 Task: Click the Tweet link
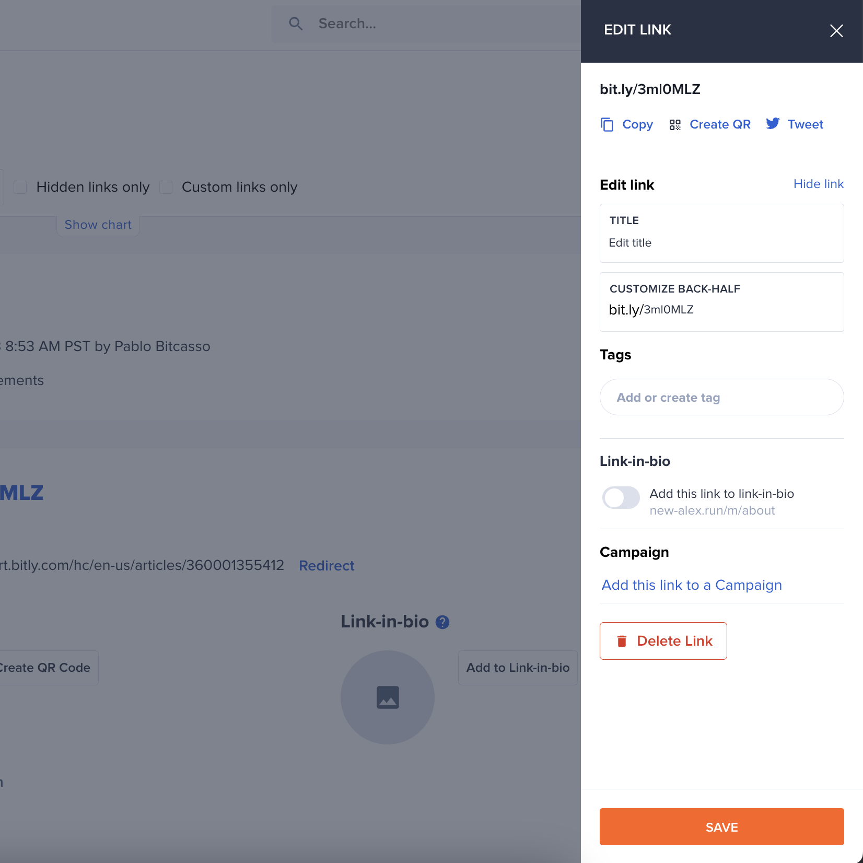tap(805, 124)
